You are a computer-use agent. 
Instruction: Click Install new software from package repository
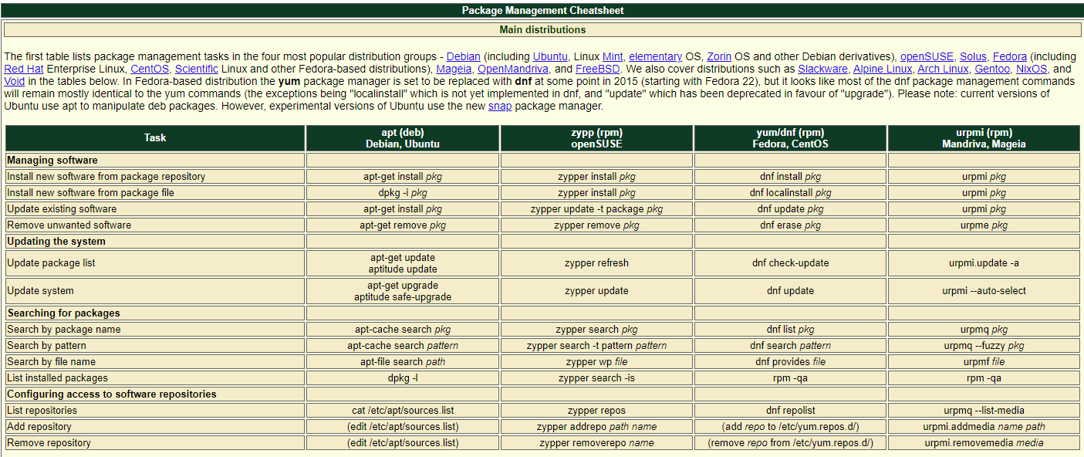tap(106, 177)
